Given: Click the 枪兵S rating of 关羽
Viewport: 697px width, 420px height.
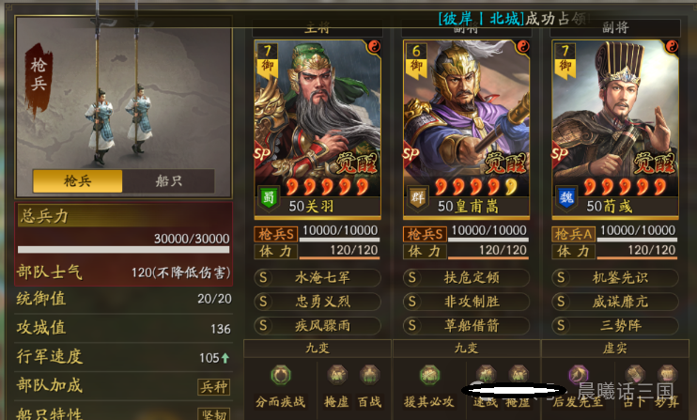Looking at the screenshot, I should point(276,234).
